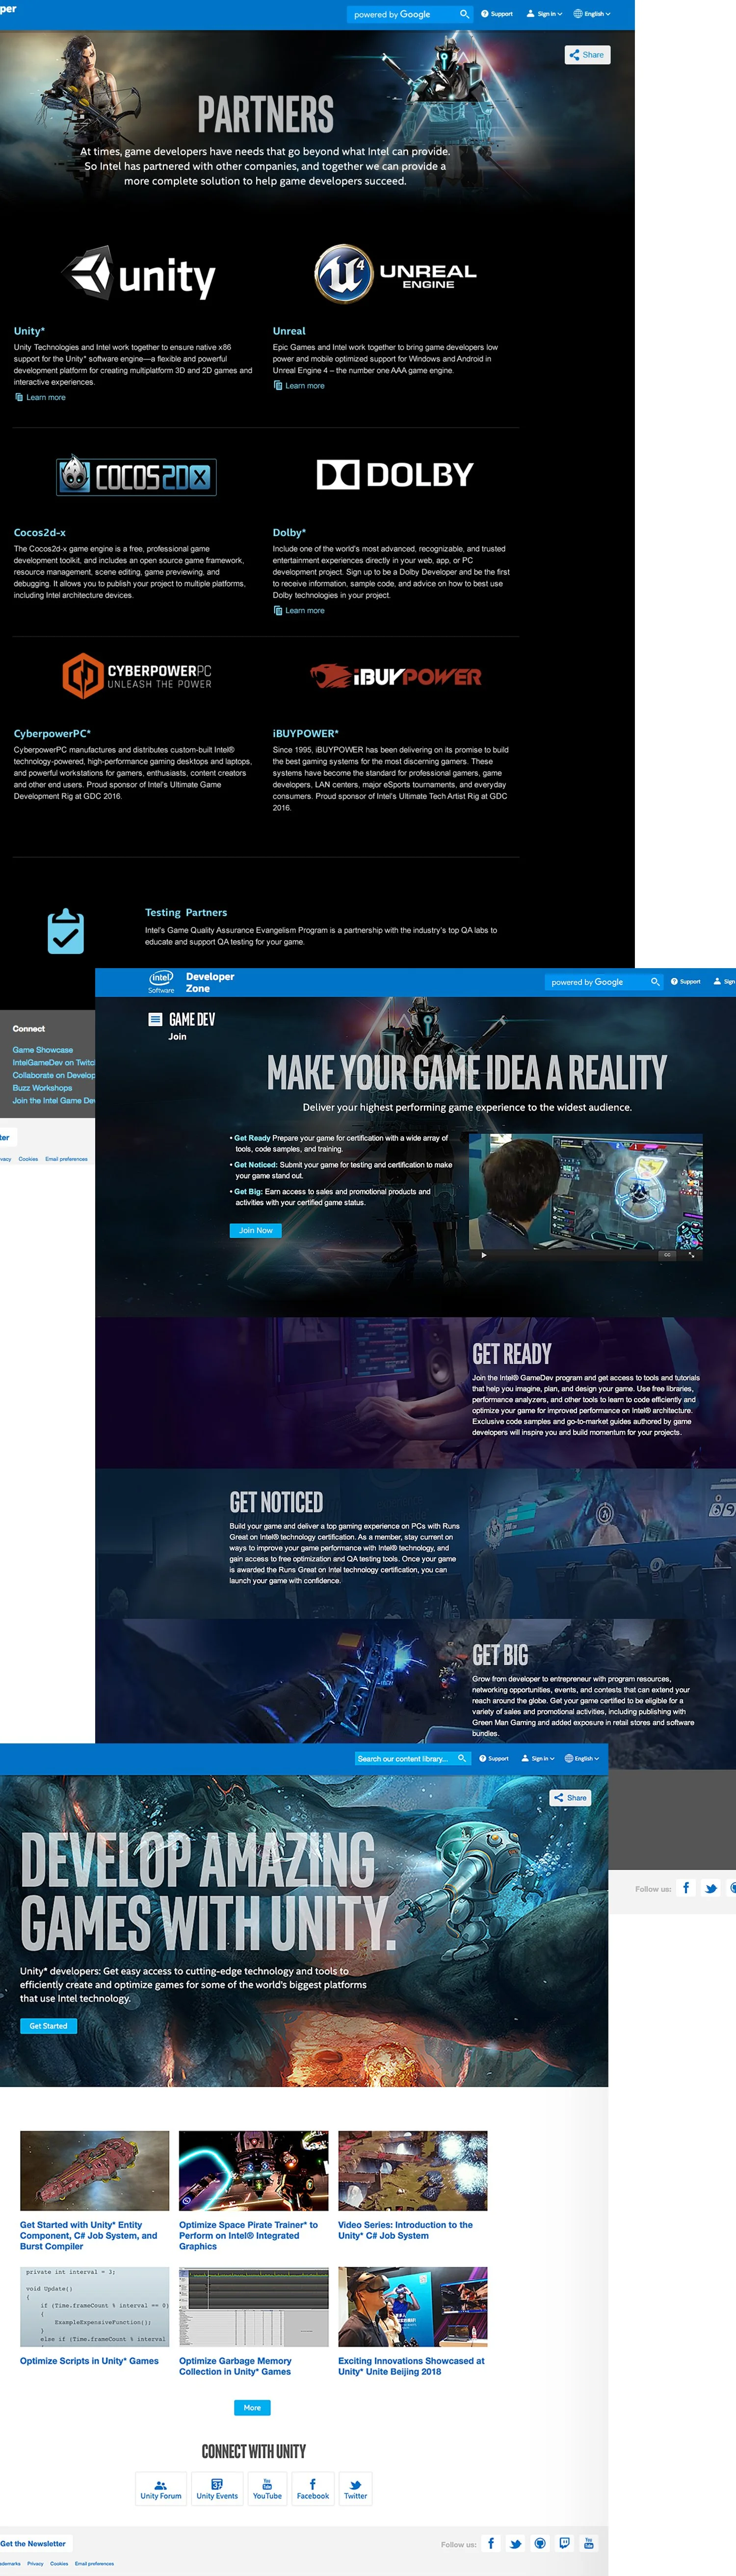Open the Unity Events calendar icon button
The image size is (736, 2576).
click(217, 2489)
